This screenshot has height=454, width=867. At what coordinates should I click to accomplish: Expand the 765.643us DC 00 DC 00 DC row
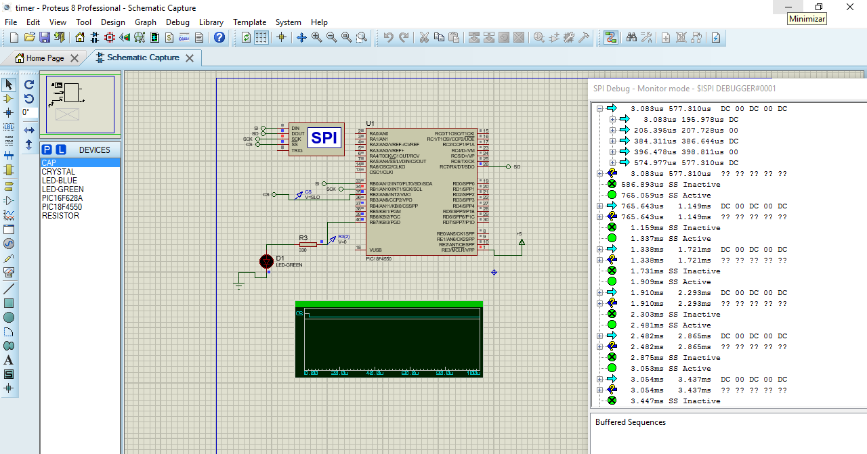pyautogui.click(x=599, y=206)
